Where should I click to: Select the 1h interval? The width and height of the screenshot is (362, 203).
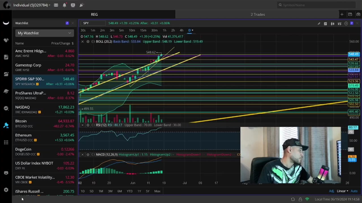click(164, 30)
